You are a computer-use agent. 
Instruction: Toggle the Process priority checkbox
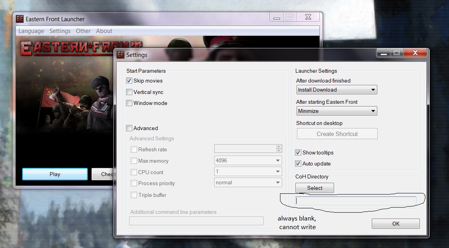[134, 183]
